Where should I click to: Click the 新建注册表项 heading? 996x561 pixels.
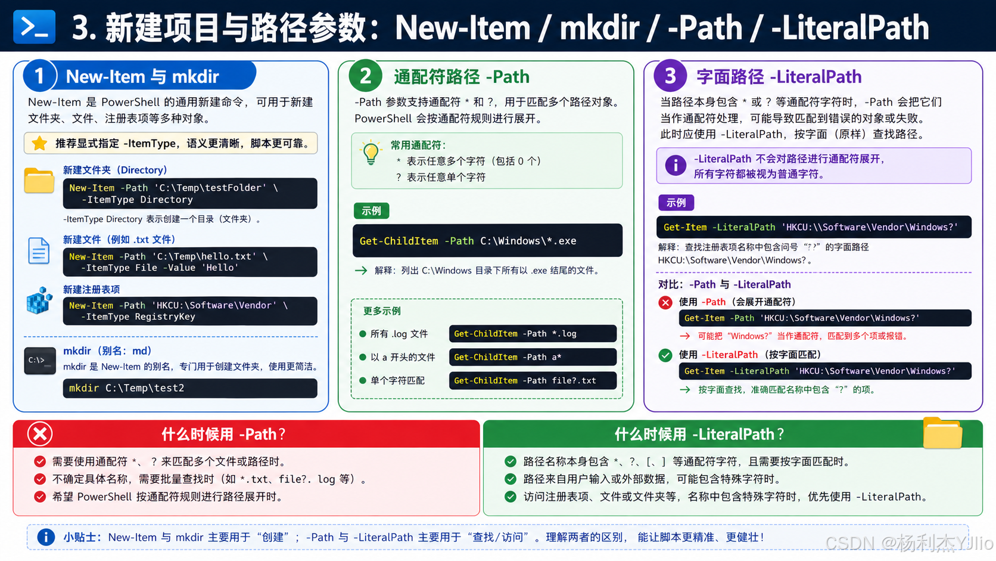click(x=92, y=290)
